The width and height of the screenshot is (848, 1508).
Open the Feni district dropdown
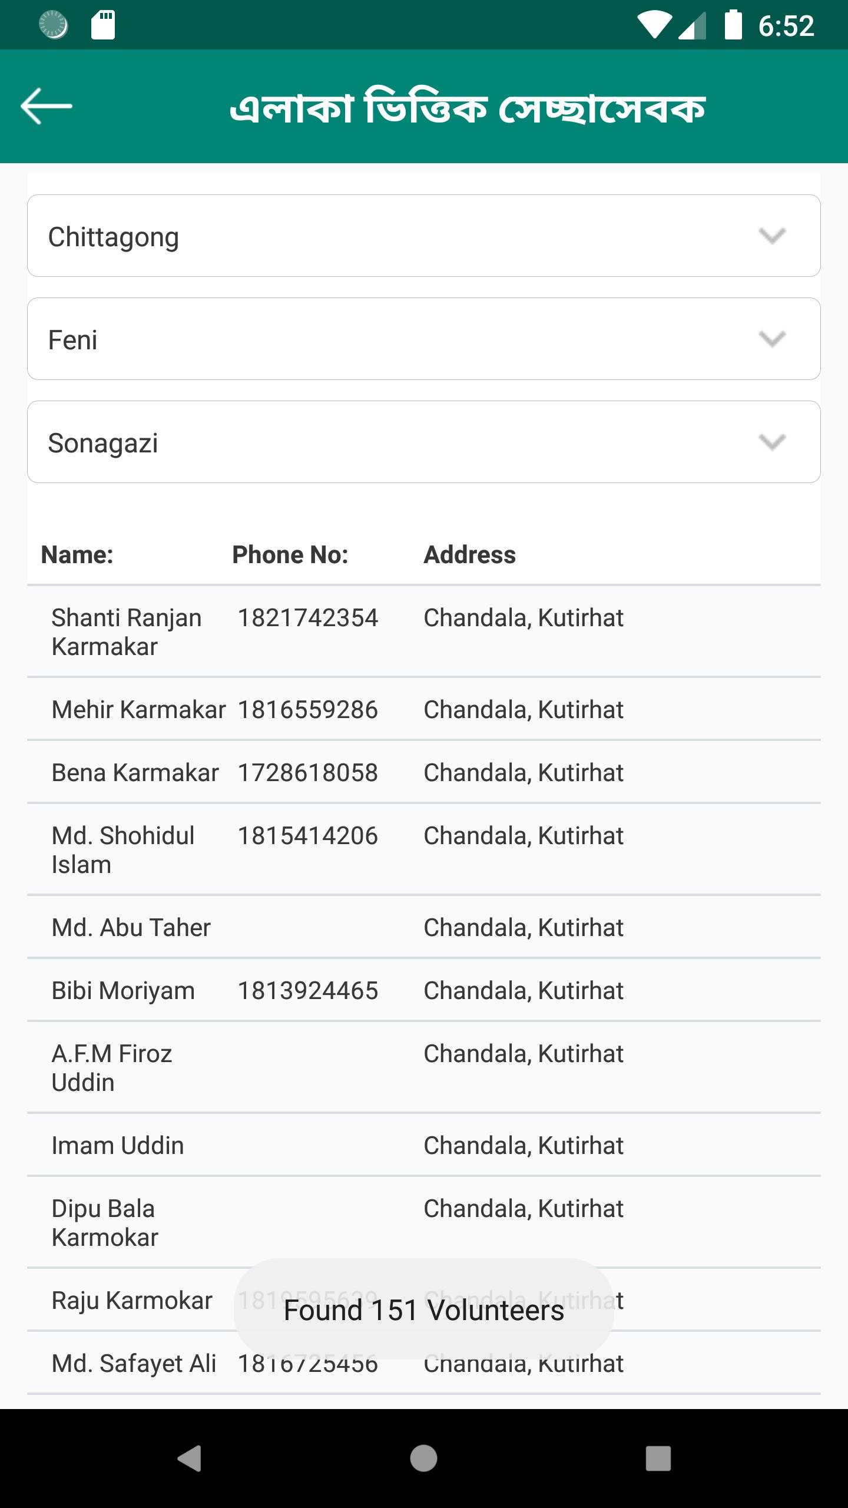point(424,339)
